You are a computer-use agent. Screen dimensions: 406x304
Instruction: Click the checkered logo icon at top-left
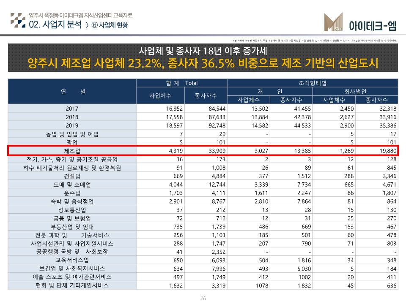tap(18, 20)
